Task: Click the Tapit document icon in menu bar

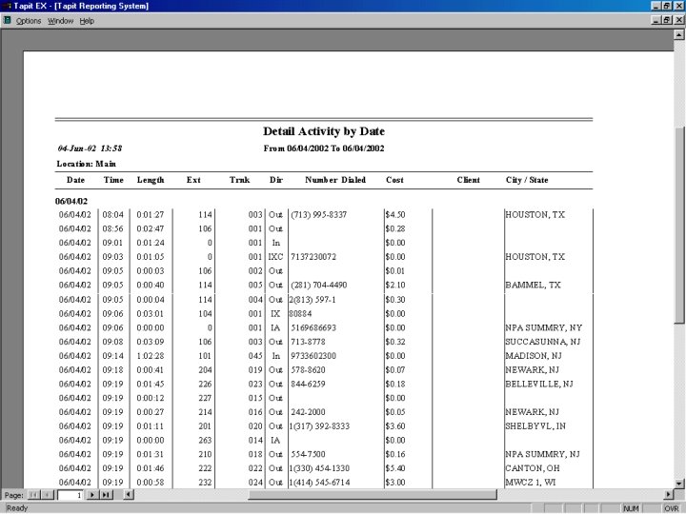Action: tap(7, 20)
